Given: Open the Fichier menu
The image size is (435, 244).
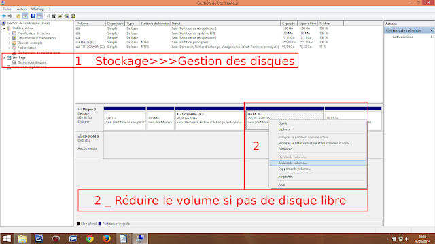Looking at the screenshot, I should coord(7,9).
